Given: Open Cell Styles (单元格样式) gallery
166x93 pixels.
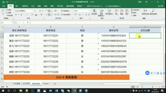Looking at the screenshot, I should click(x=109, y=13).
